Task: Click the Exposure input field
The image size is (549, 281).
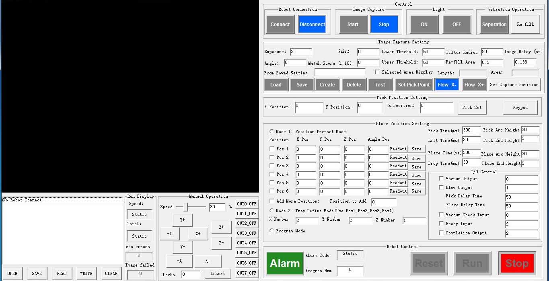Action: pyautogui.click(x=301, y=52)
